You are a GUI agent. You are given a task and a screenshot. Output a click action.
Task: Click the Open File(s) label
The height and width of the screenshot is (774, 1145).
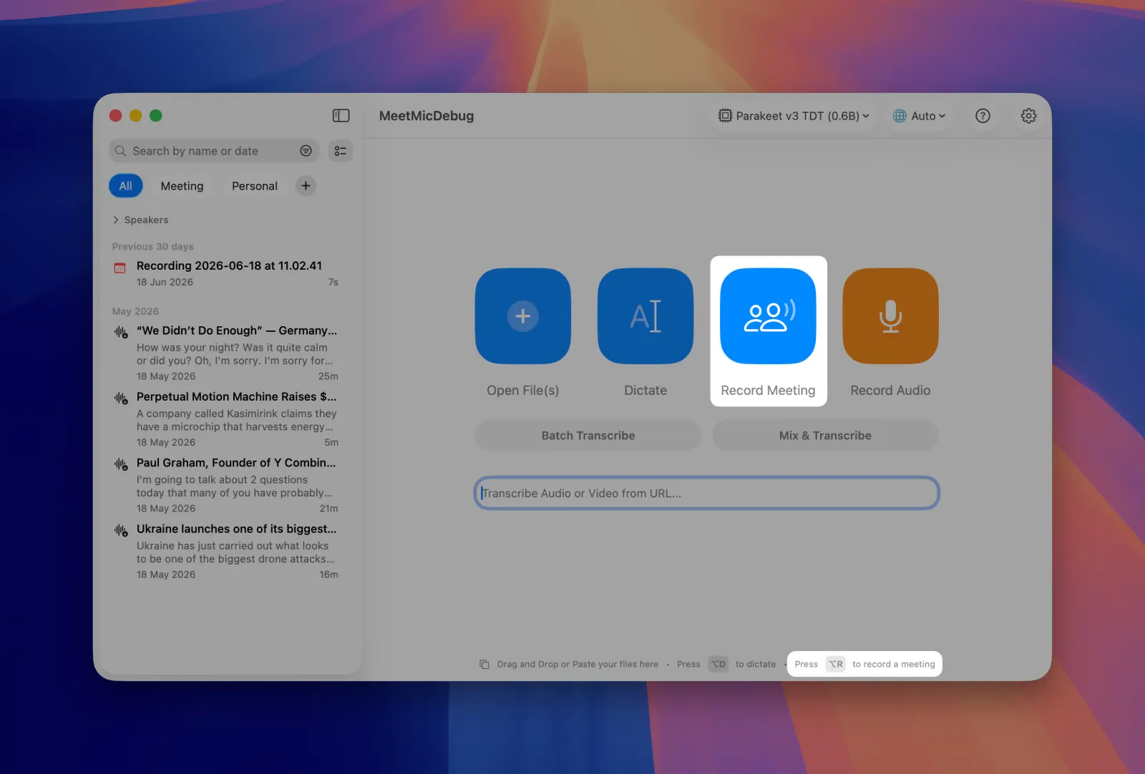(523, 391)
